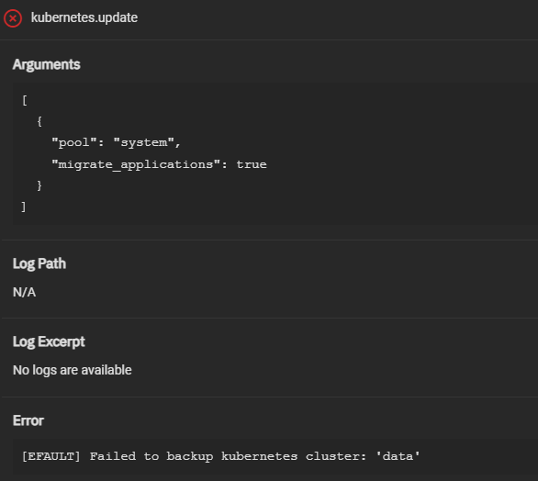538x481 pixels.
Task: Click the word "true" in the arguments
Action: 252,164
